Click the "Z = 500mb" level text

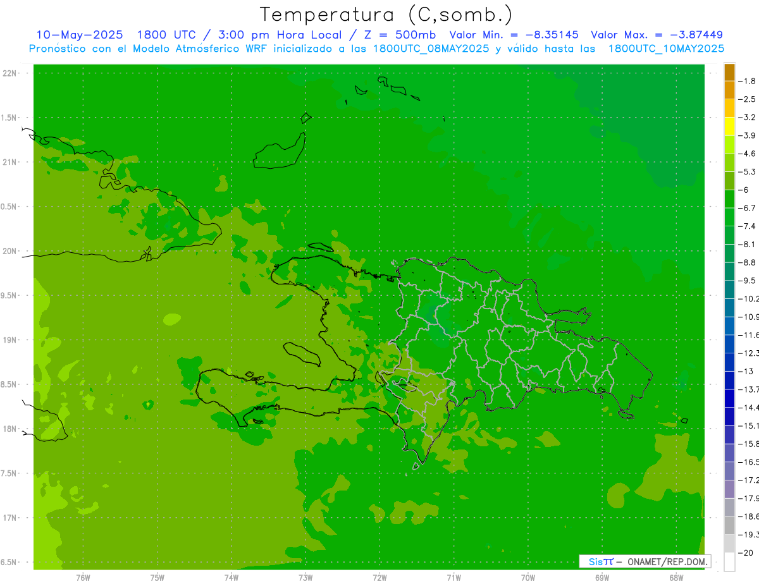point(400,35)
